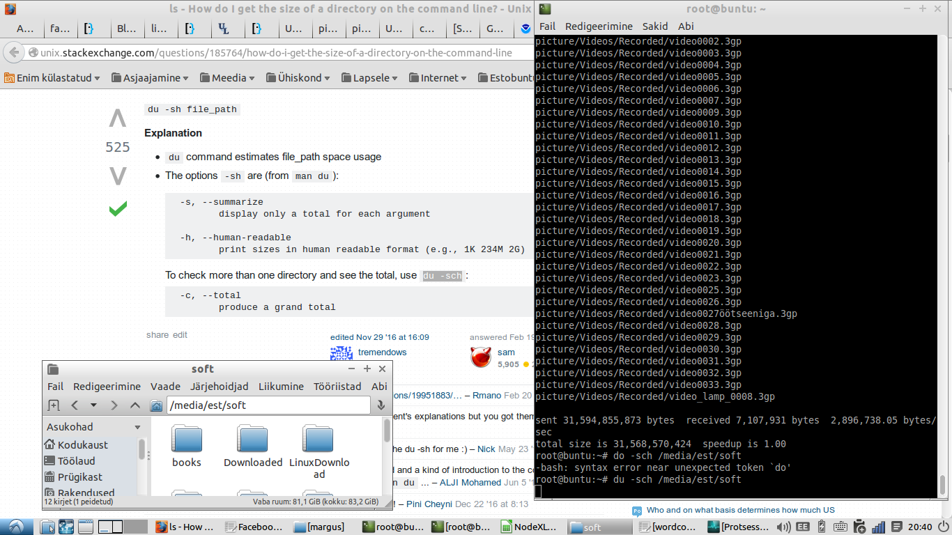Click the home folder icon beside path bar
The width and height of the screenshot is (952, 535).
[157, 405]
